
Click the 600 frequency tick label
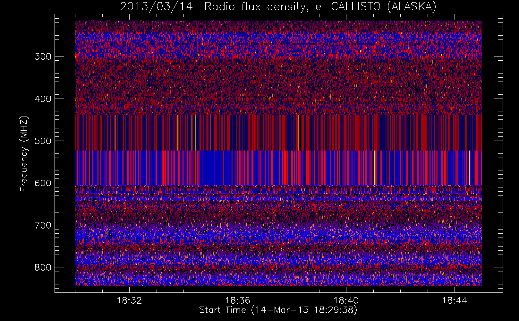(x=43, y=183)
